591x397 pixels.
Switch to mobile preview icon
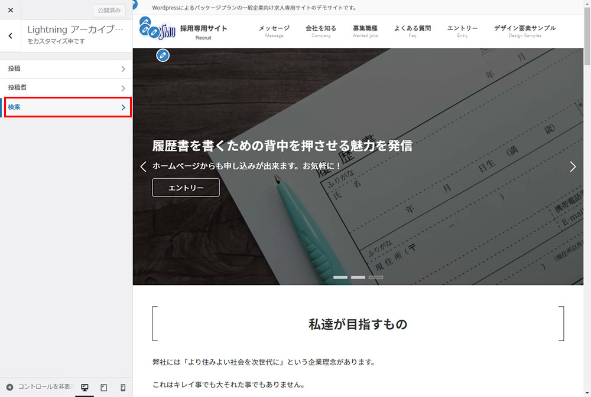(123, 388)
